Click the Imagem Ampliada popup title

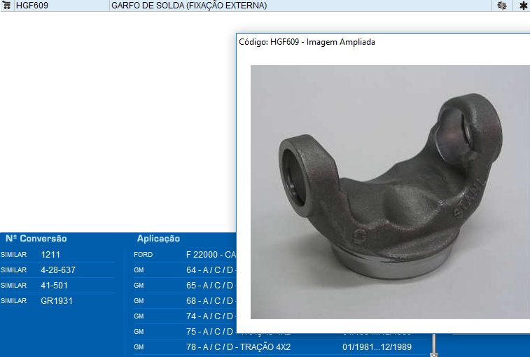tap(307, 42)
